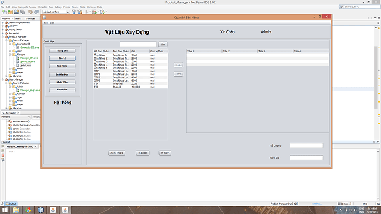Open File Explorer from the taskbar
Viewport: 381px width, 214px height.
pyautogui.click(x=16, y=210)
